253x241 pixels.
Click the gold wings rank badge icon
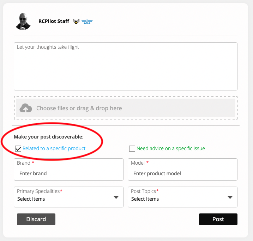[76, 22]
